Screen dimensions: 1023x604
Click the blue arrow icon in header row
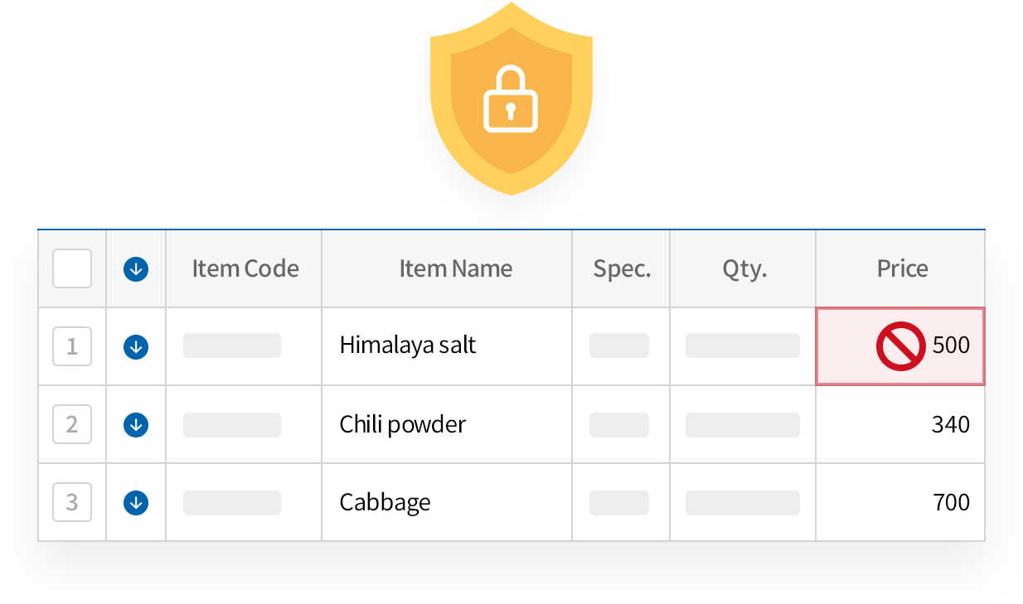[135, 268]
